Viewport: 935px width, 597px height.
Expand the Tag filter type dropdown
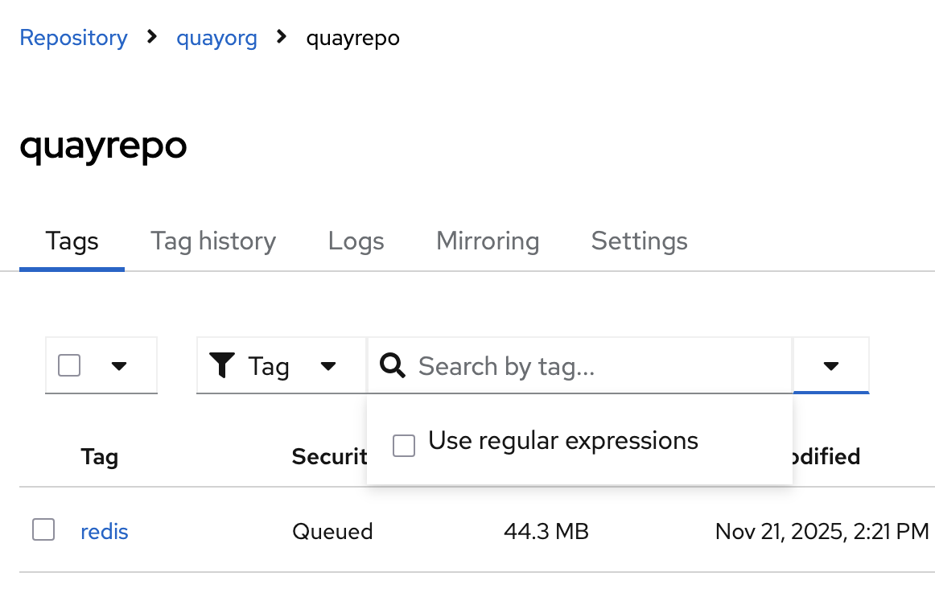point(327,366)
